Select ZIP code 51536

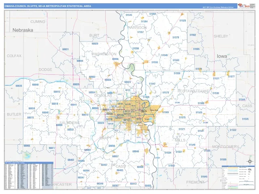(216, 93)
